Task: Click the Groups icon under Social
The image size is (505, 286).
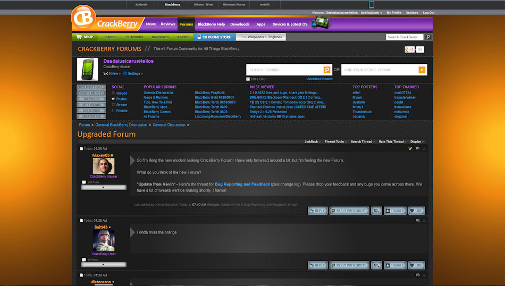Action: (113, 93)
